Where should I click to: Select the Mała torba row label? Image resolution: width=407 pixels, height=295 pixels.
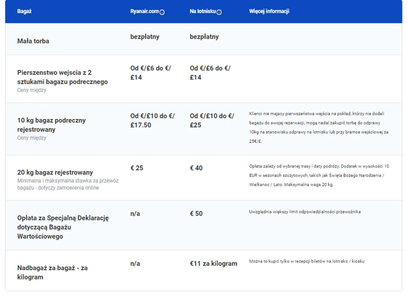click(x=32, y=41)
